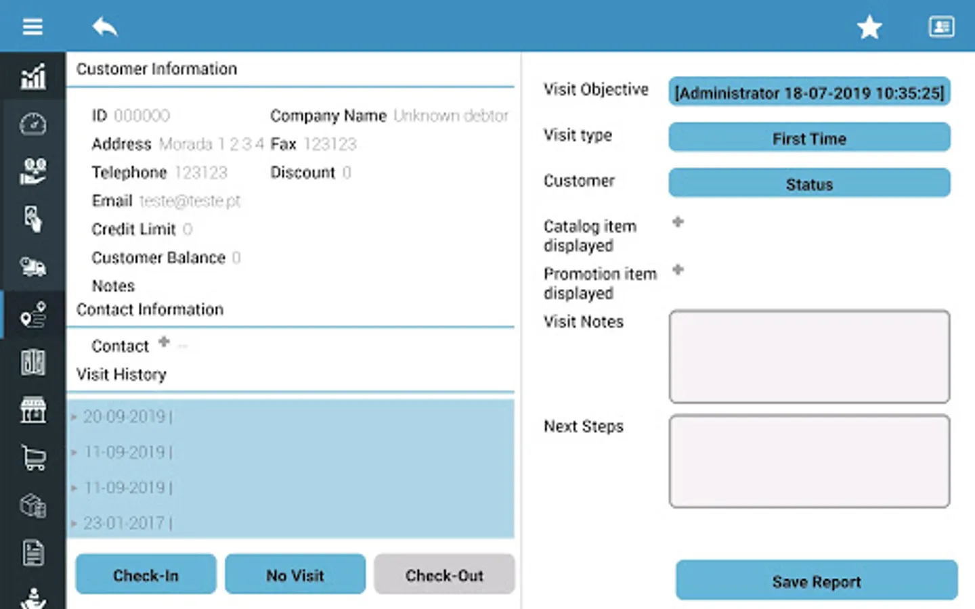Click the Customer Balance label
Screen dimensions: 975x609
click(158, 258)
